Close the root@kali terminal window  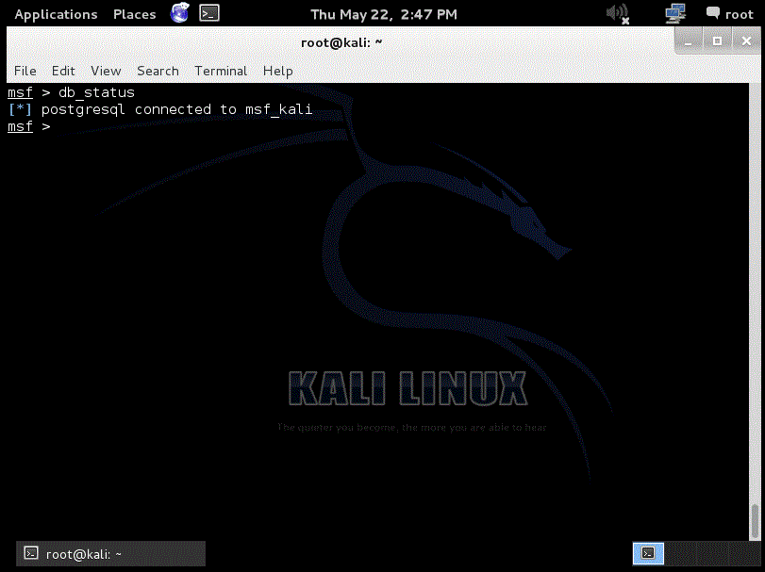click(x=746, y=41)
